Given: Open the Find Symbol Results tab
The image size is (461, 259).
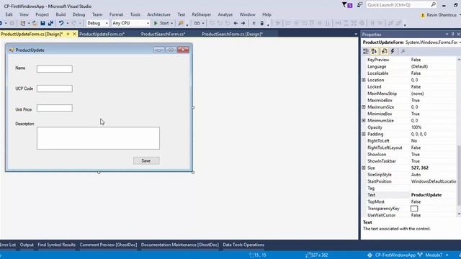Looking at the screenshot, I should 56,245.
